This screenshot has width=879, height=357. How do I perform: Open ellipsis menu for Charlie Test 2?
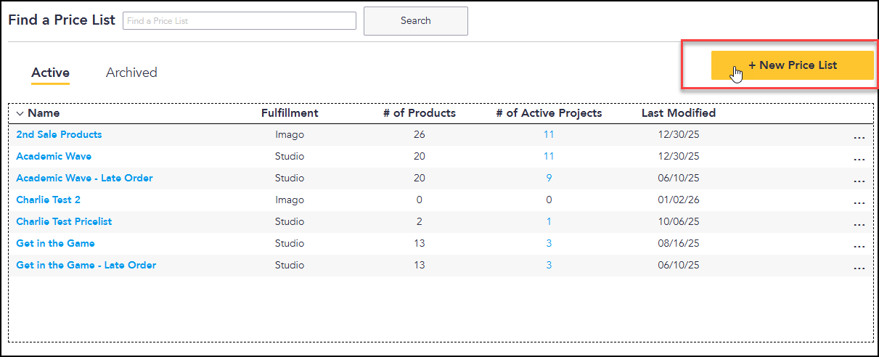pyautogui.click(x=859, y=202)
